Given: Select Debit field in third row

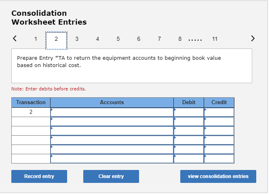Looking at the screenshot, I should click(189, 131).
